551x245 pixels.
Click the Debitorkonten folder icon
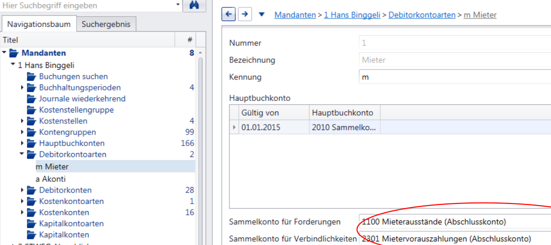(32, 190)
